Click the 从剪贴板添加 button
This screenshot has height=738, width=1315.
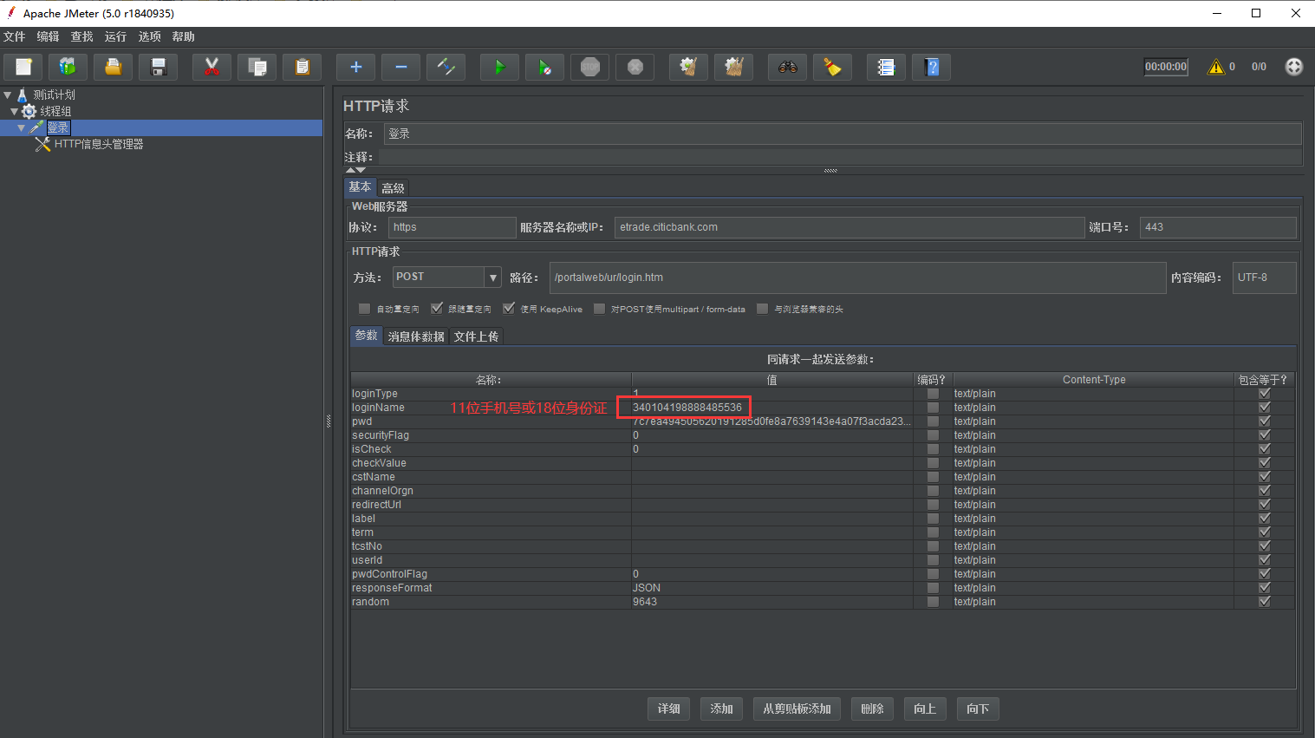[797, 709]
